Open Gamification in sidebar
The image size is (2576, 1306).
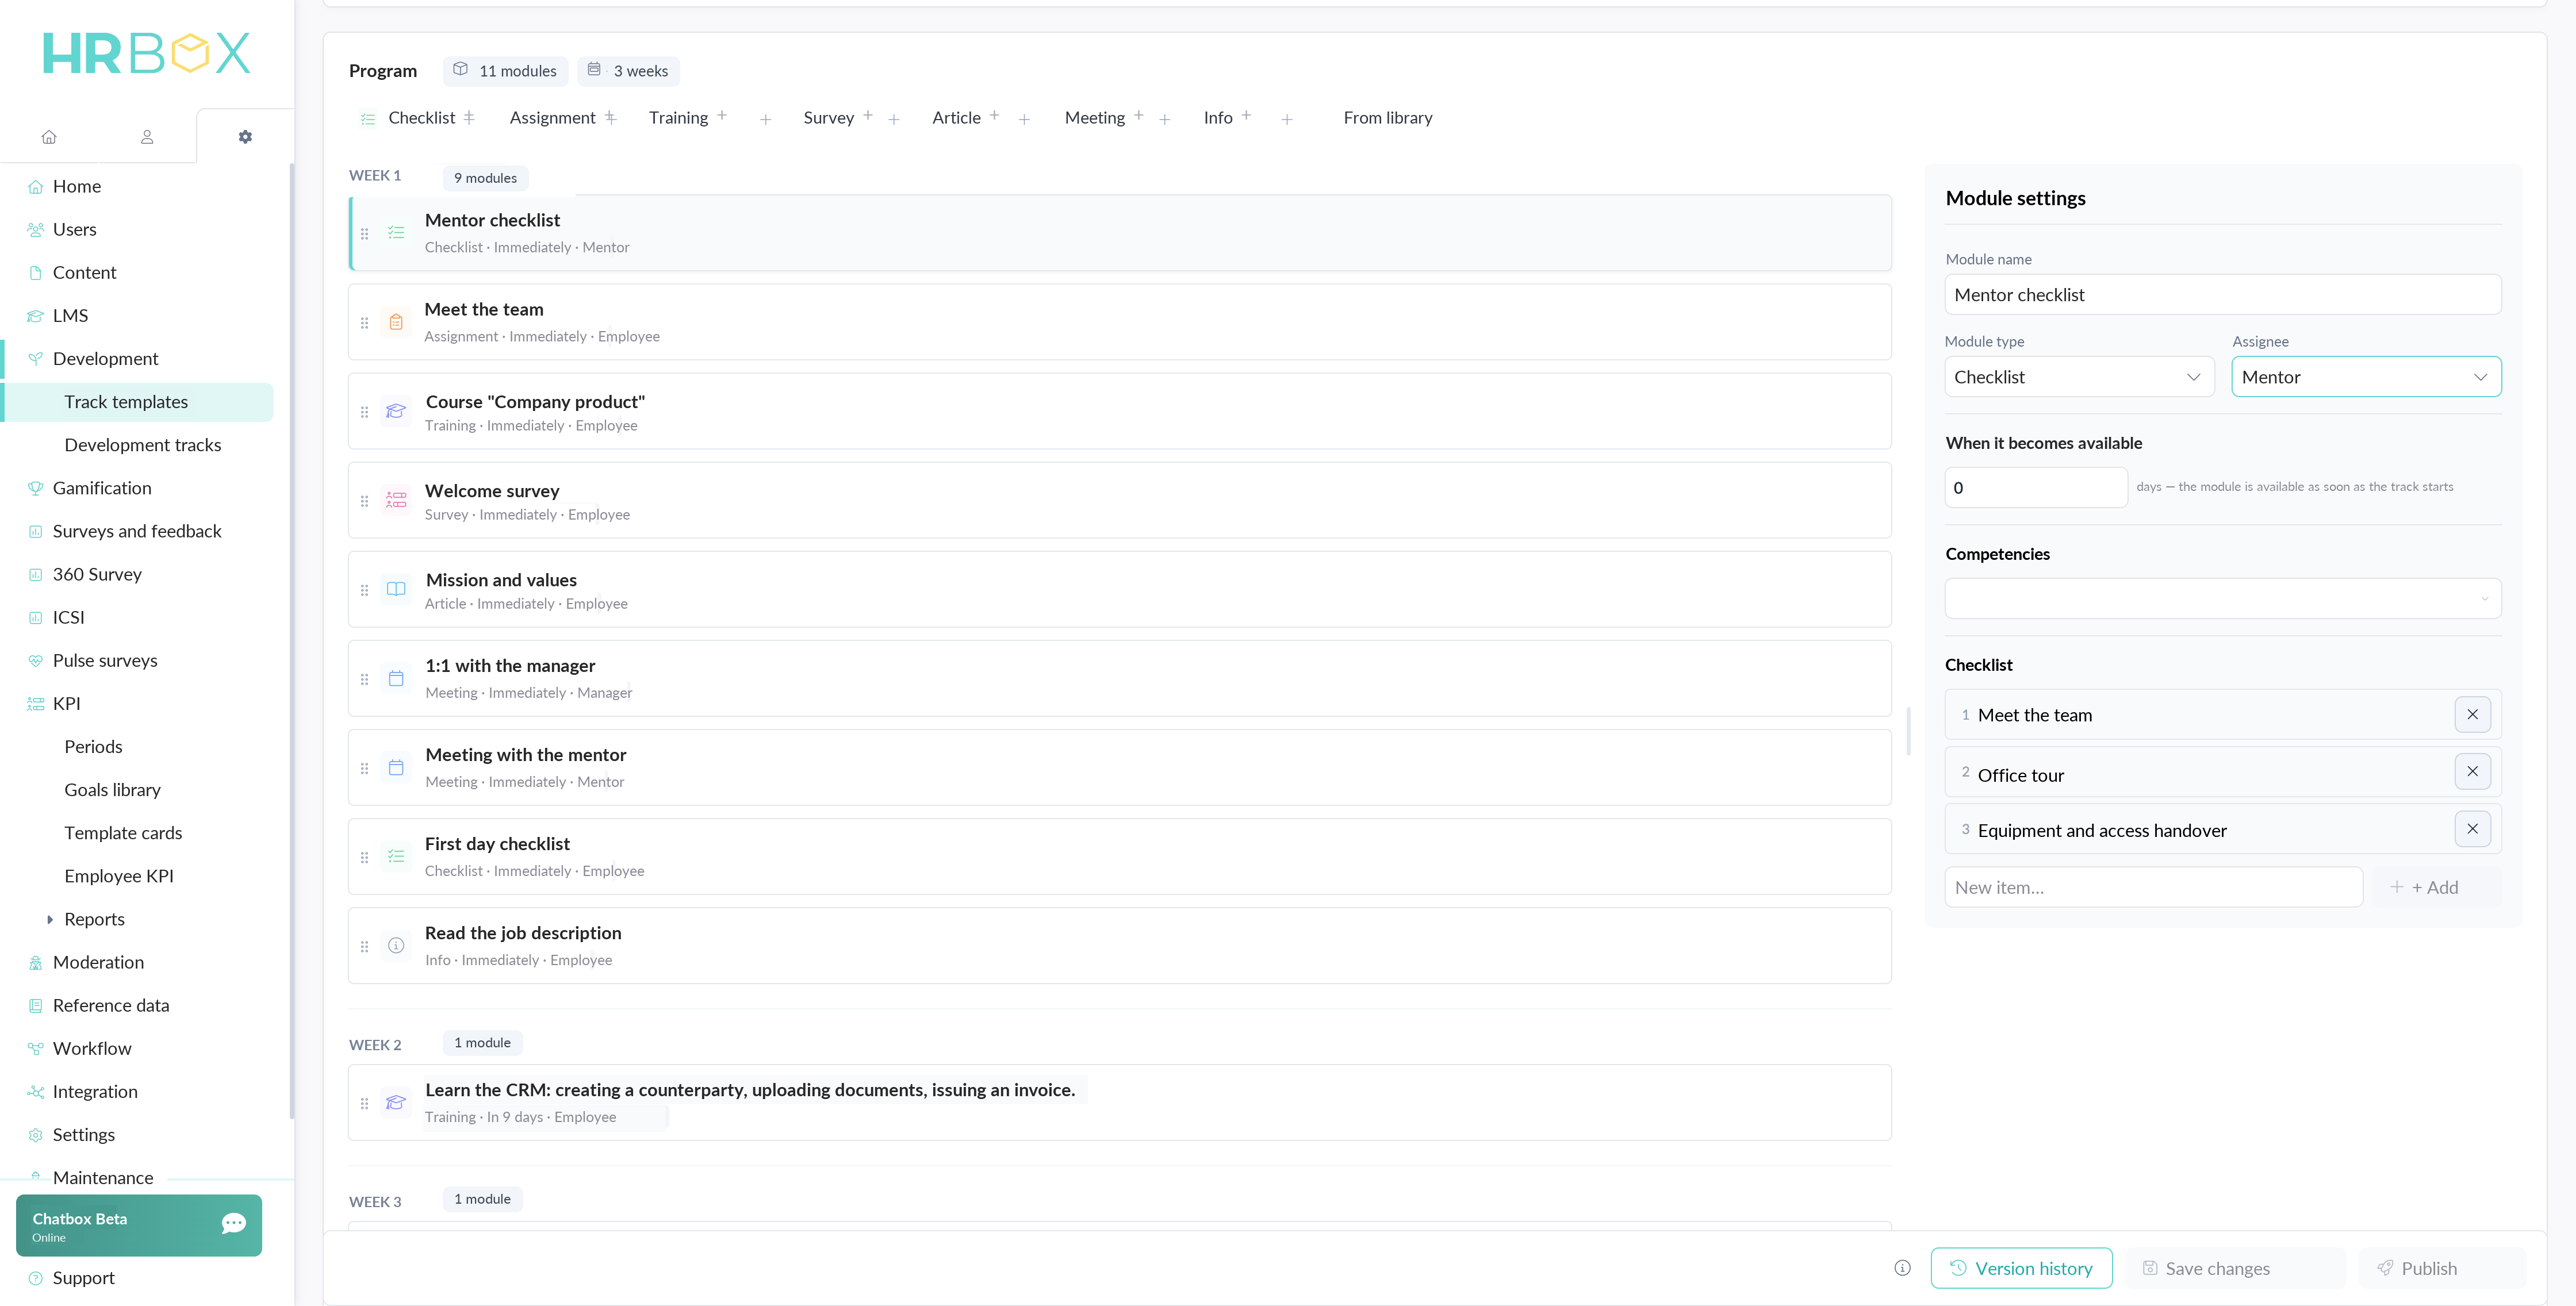[102, 488]
